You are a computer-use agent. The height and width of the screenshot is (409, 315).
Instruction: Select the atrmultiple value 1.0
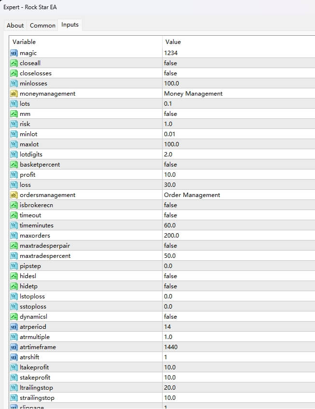click(x=168, y=337)
